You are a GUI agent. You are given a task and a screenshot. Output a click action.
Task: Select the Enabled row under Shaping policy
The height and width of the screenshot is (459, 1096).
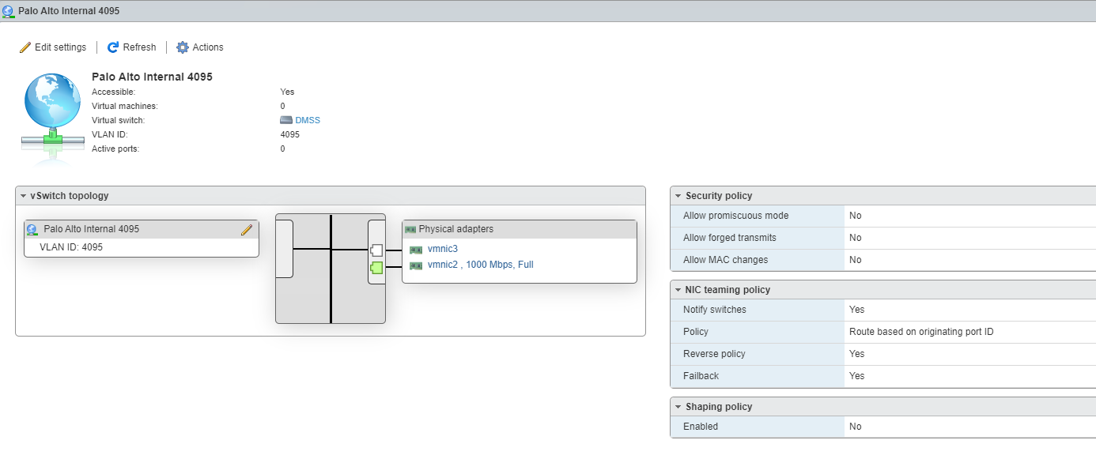[x=883, y=427]
